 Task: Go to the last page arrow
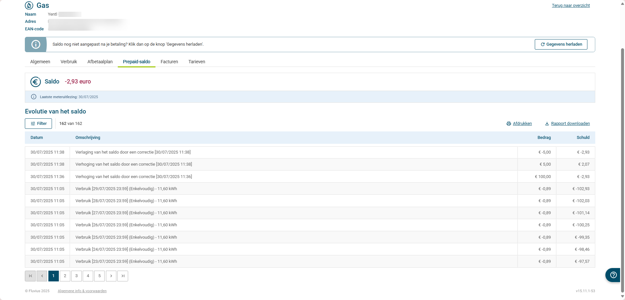[123, 276]
